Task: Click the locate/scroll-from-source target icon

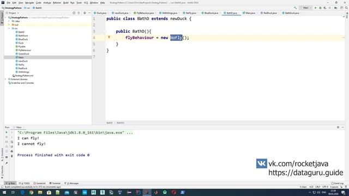Action: point(74,13)
